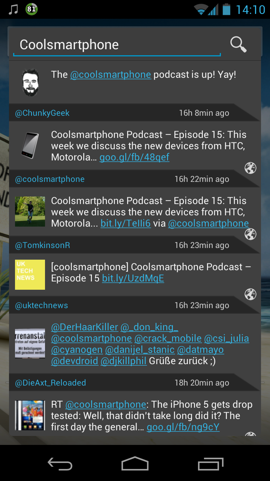Tap the globe icon on @TomkinsonR's tweet

[250, 234]
